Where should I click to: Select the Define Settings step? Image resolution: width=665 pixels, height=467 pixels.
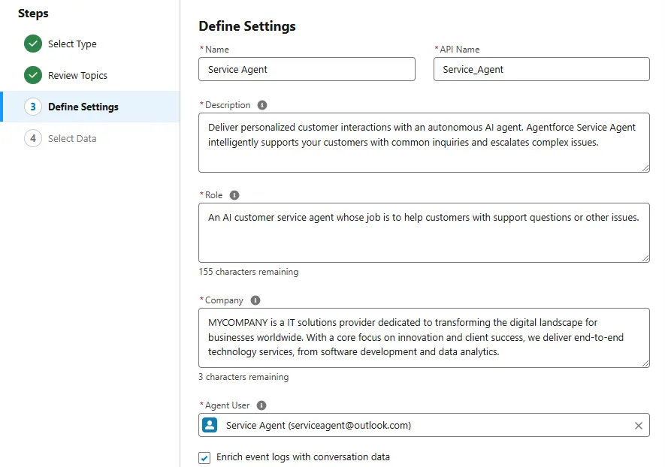[83, 107]
